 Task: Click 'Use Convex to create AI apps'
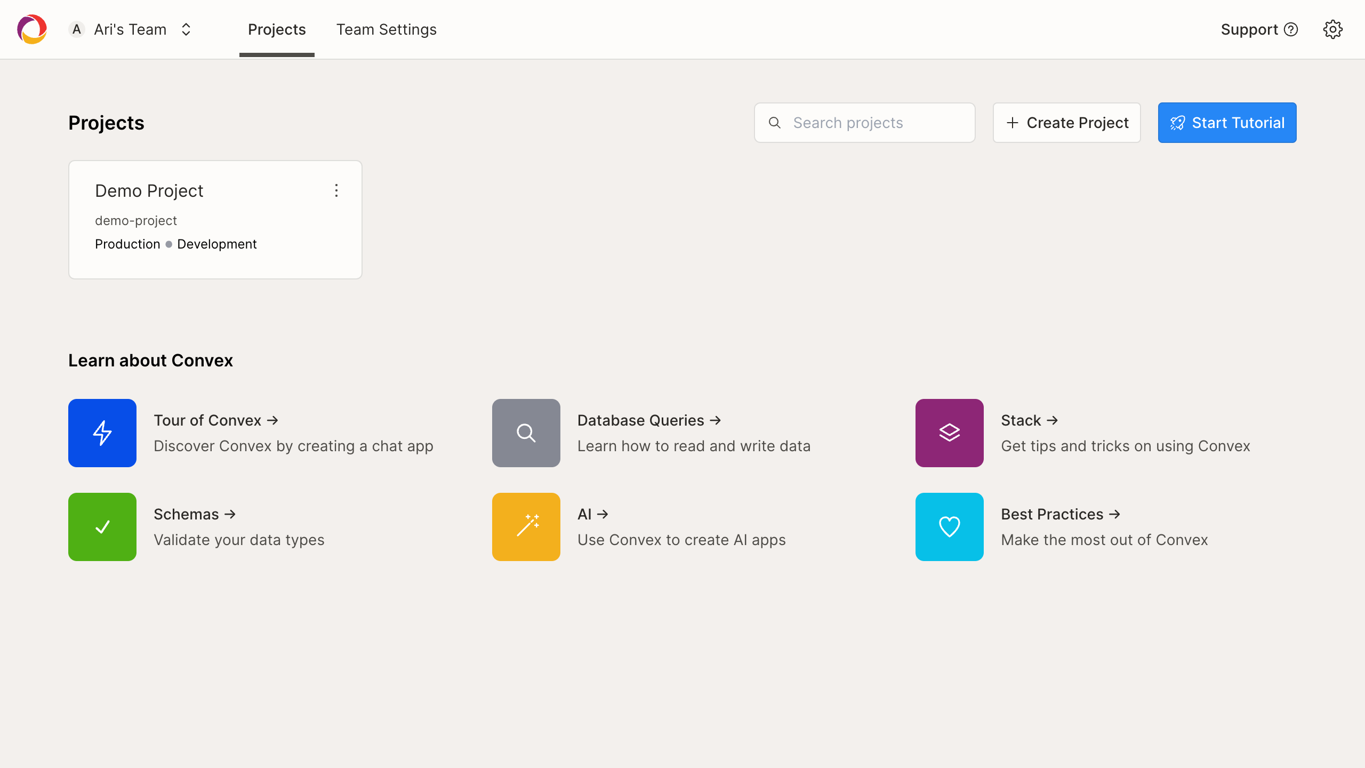tap(681, 540)
